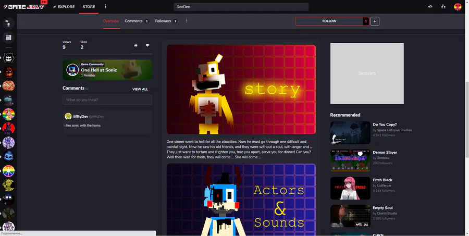Open the Empty Soul game thumbnail

(350, 216)
